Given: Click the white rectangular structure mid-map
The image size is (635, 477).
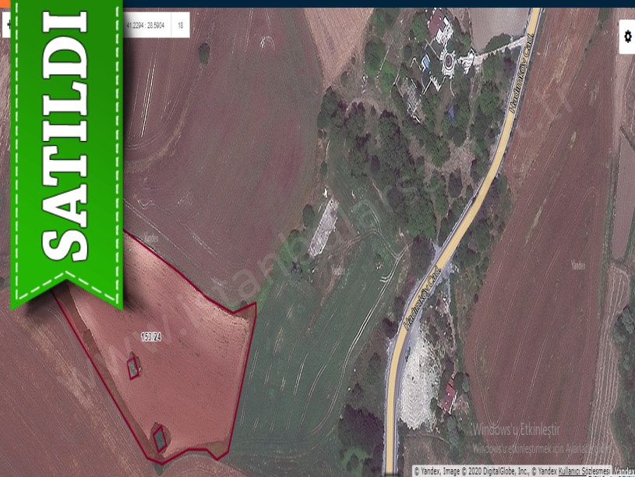Looking at the screenshot, I should coord(323,228).
